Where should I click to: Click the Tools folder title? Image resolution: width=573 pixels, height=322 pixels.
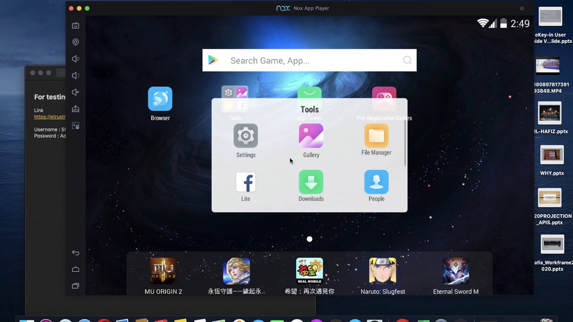[310, 110]
